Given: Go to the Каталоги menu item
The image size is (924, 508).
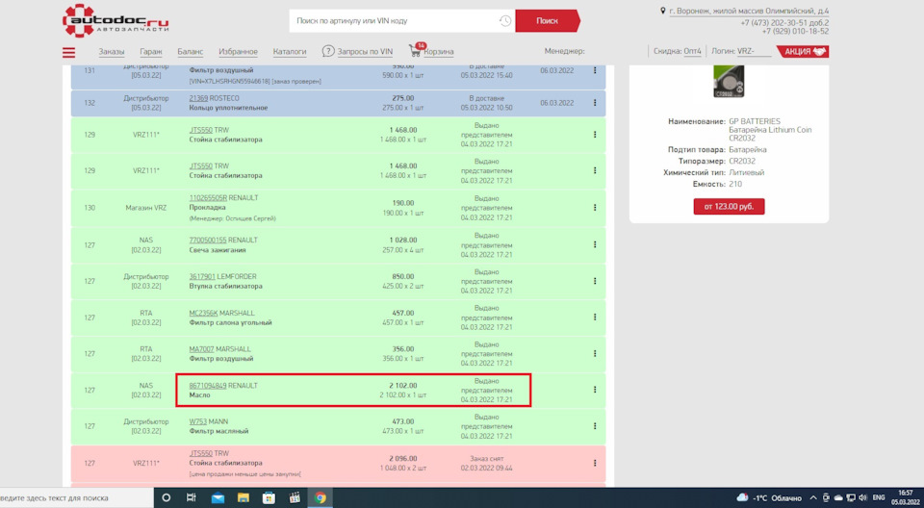Looking at the screenshot, I should [x=290, y=51].
